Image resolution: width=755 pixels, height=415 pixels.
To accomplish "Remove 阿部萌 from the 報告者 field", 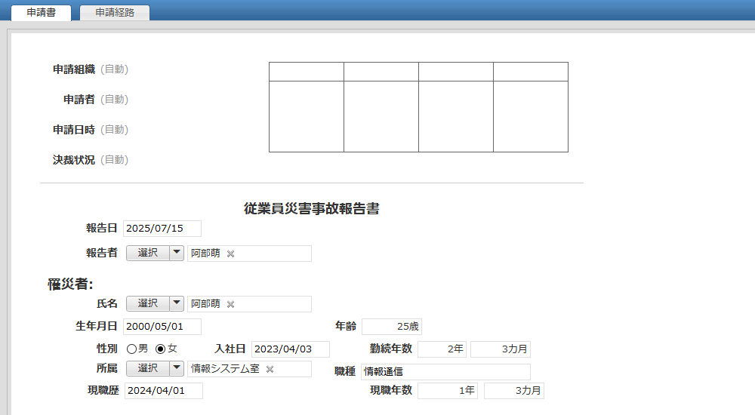I will coord(231,254).
